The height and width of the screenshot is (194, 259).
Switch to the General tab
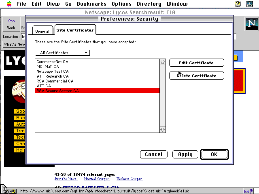[x=42, y=31]
